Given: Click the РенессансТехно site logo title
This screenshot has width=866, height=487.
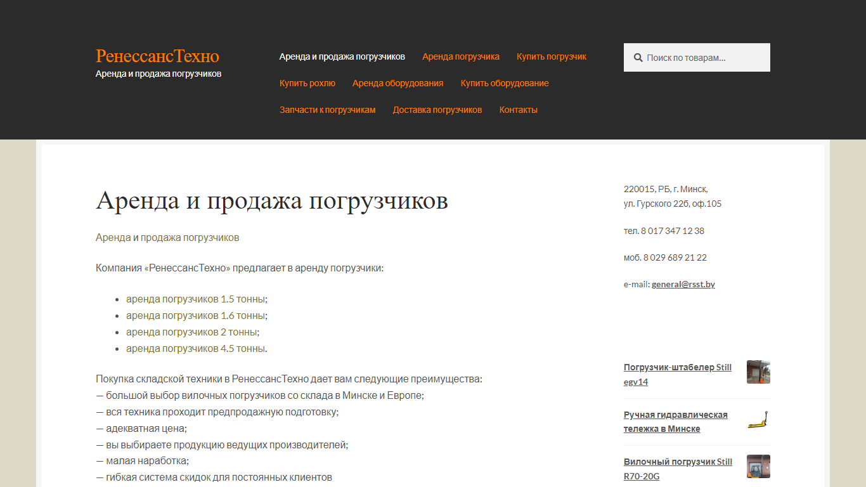Looking at the screenshot, I should coord(157,56).
